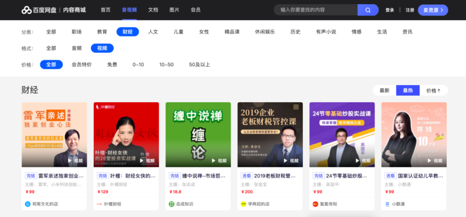The height and width of the screenshot is (217, 466).
Task: Select the 女性 category
Action: point(204,32)
